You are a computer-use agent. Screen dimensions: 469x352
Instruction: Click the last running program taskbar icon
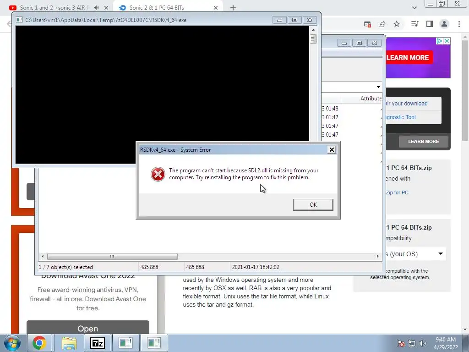(154, 343)
